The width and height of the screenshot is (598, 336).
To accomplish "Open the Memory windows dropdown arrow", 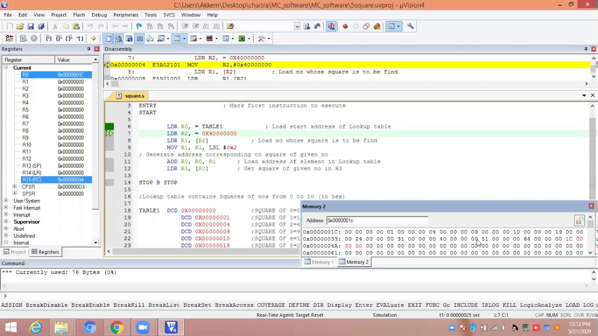I will point(184,39).
